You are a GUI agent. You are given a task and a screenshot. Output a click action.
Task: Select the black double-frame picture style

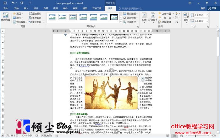click(x=114, y=17)
